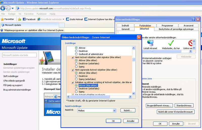Click the address bar URL field
This screenshot has width=202, height=130.
(109, 8)
